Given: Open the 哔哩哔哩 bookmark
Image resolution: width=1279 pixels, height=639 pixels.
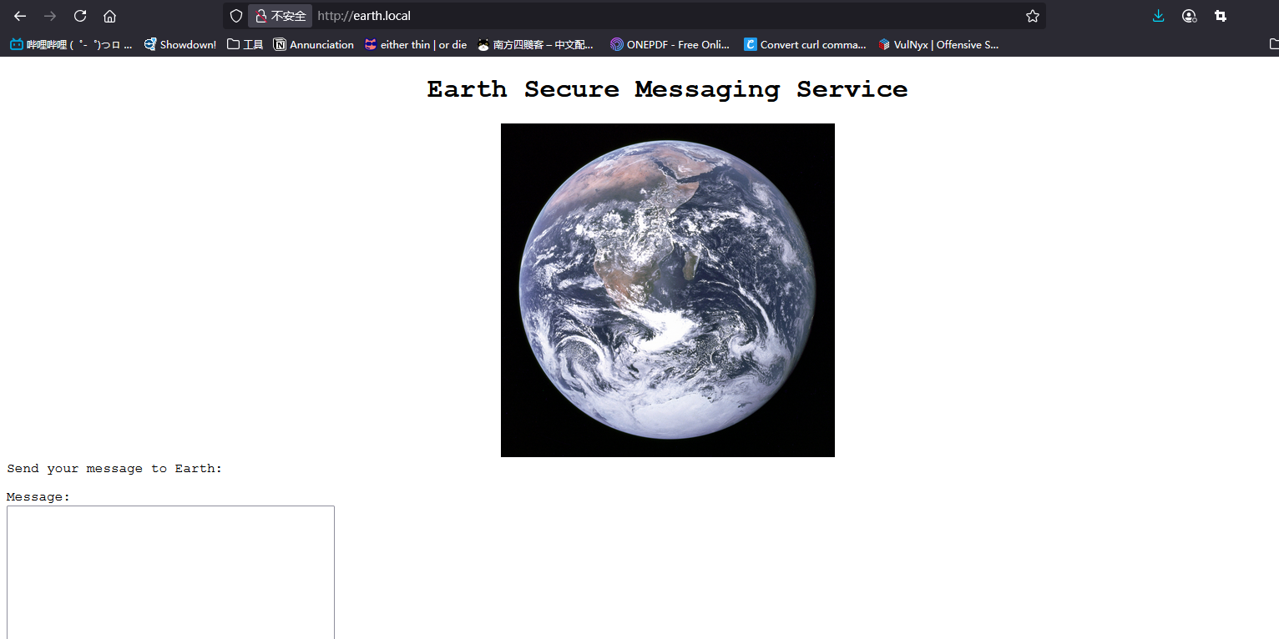Looking at the screenshot, I should click(71, 44).
